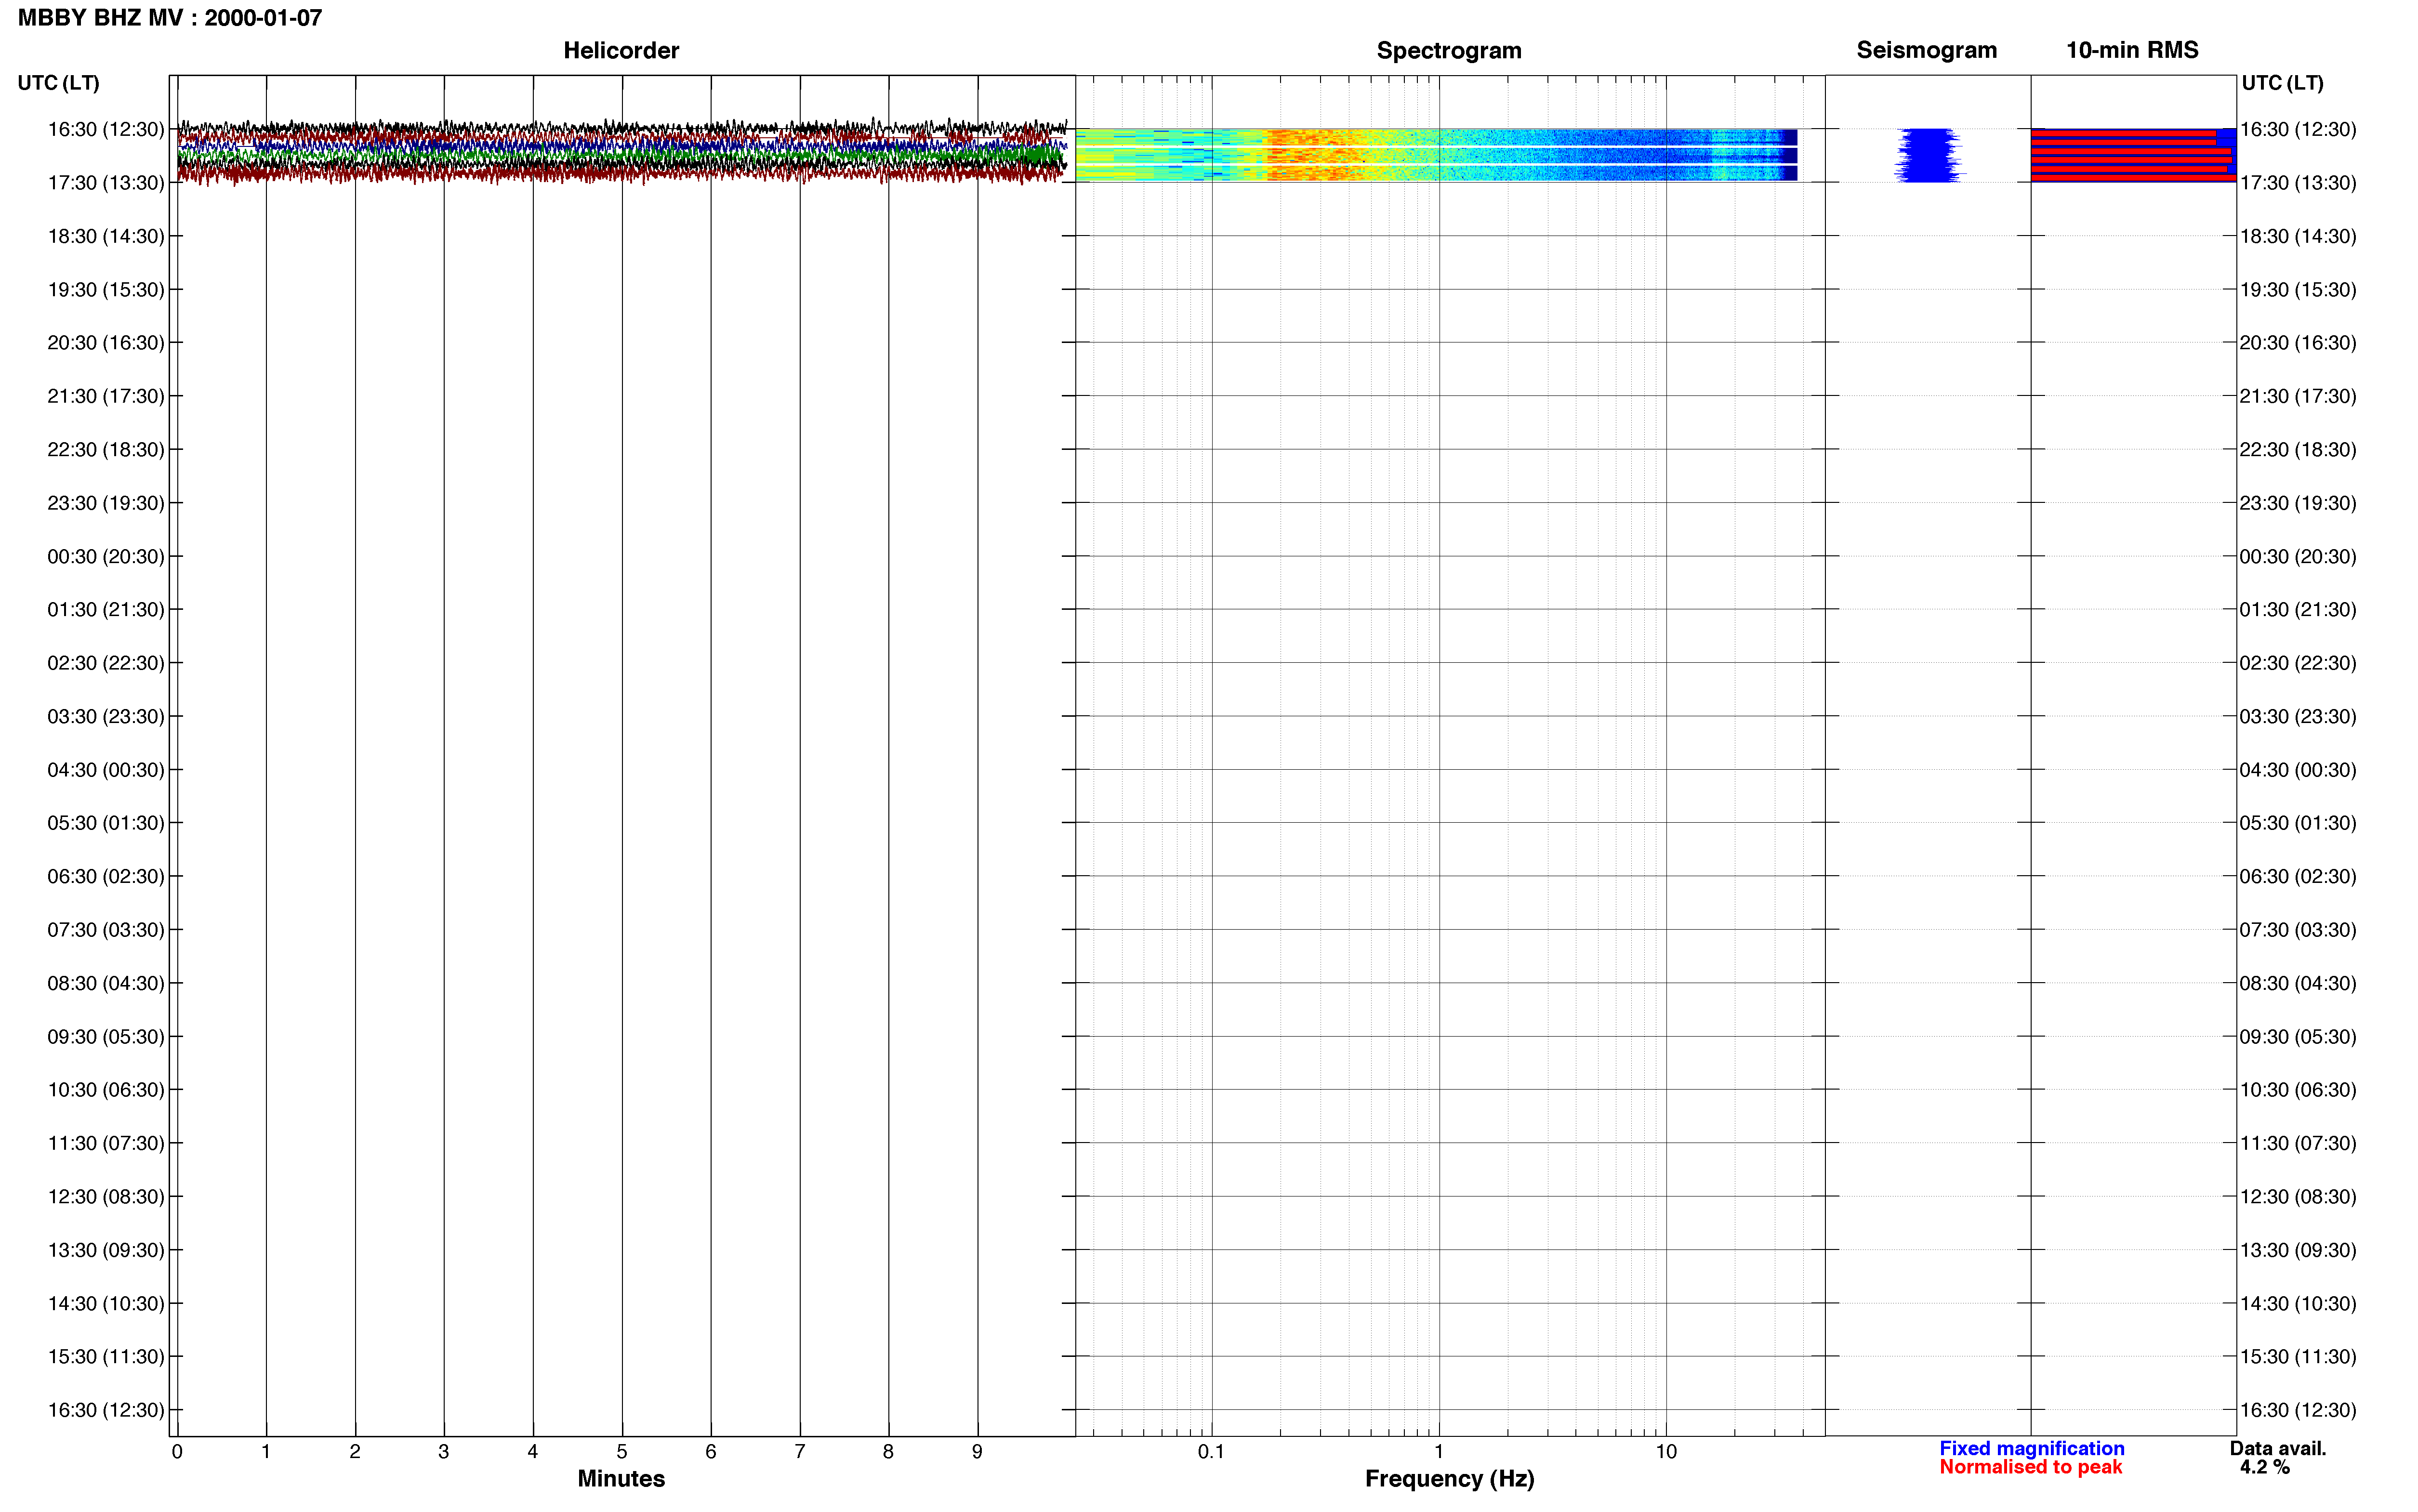
Task: Click 05:30 (01:30) on the right time axis
Action: tap(2298, 823)
